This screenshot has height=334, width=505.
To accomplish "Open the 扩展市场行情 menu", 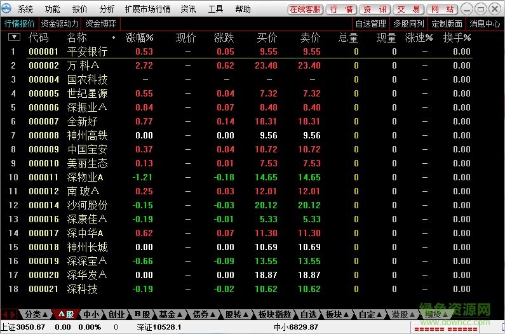I will pos(147,10).
